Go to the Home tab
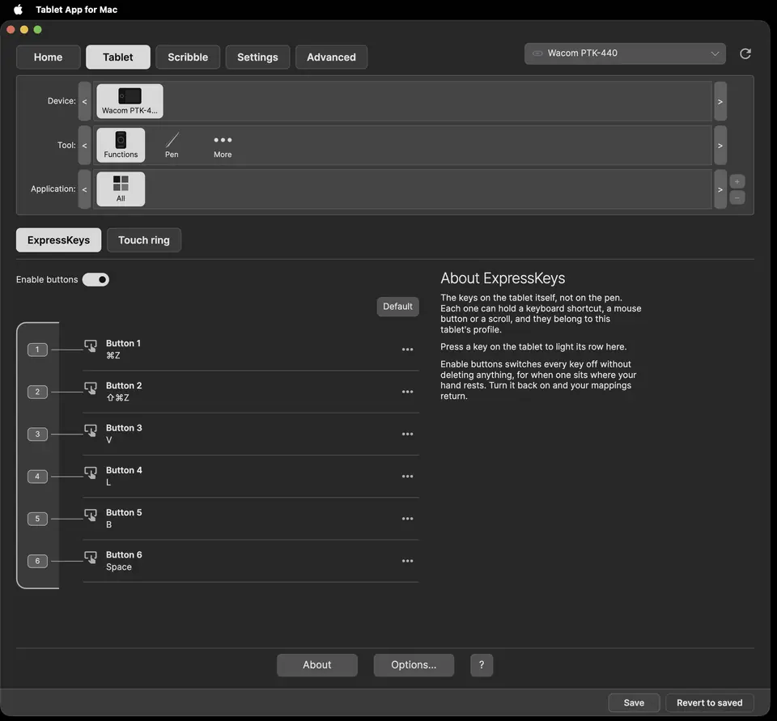The image size is (777, 721). click(48, 57)
